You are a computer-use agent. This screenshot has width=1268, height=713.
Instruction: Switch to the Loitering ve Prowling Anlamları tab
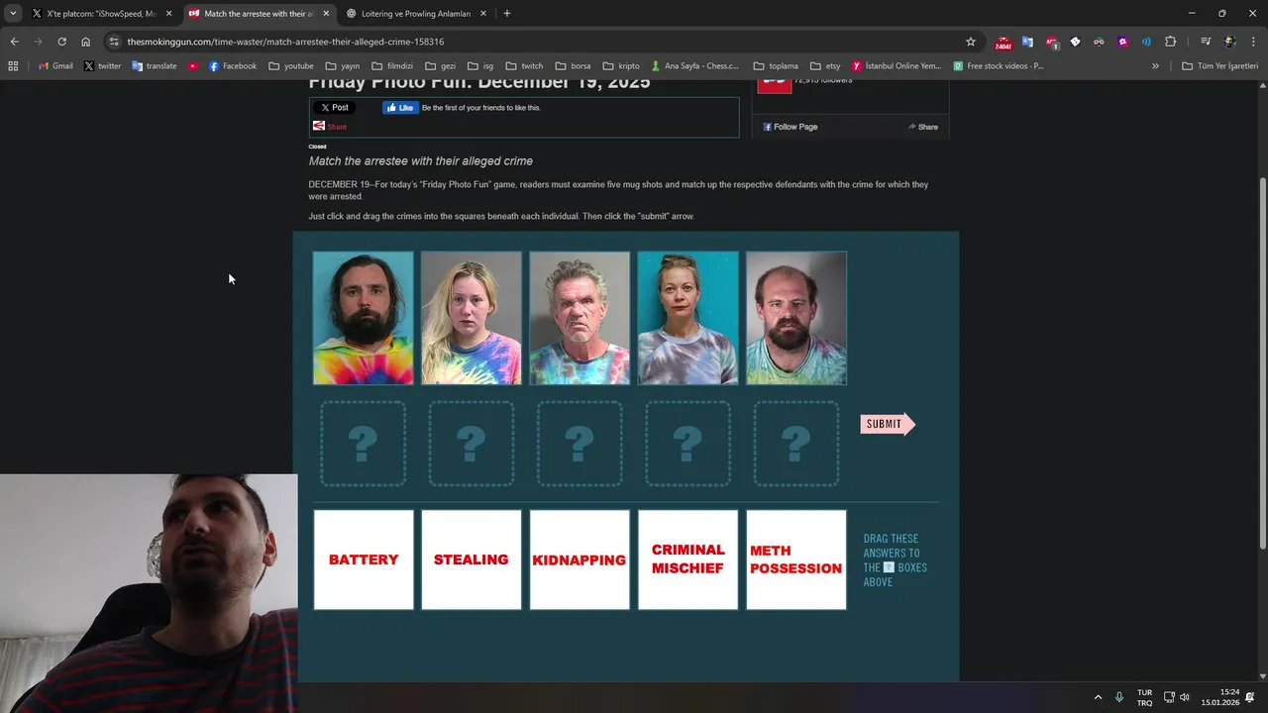(x=416, y=13)
